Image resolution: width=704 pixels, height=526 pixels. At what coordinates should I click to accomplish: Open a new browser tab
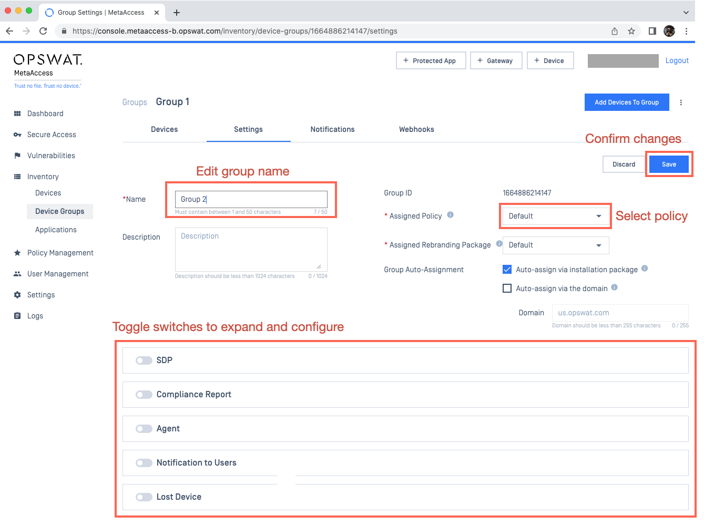pyautogui.click(x=177, y=13)
